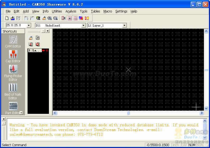Click canvas horizontal scrollbar right arrow

pos(202,113)
